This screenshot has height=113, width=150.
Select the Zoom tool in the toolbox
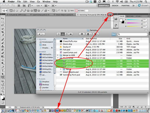click(x=3, y=91)
